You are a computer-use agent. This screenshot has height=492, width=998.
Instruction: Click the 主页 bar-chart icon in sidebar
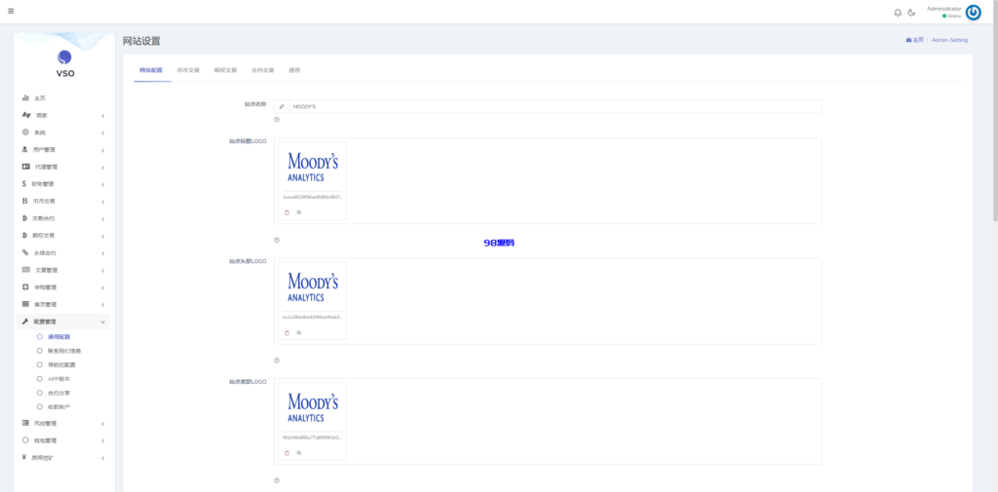tap(25, 98)
